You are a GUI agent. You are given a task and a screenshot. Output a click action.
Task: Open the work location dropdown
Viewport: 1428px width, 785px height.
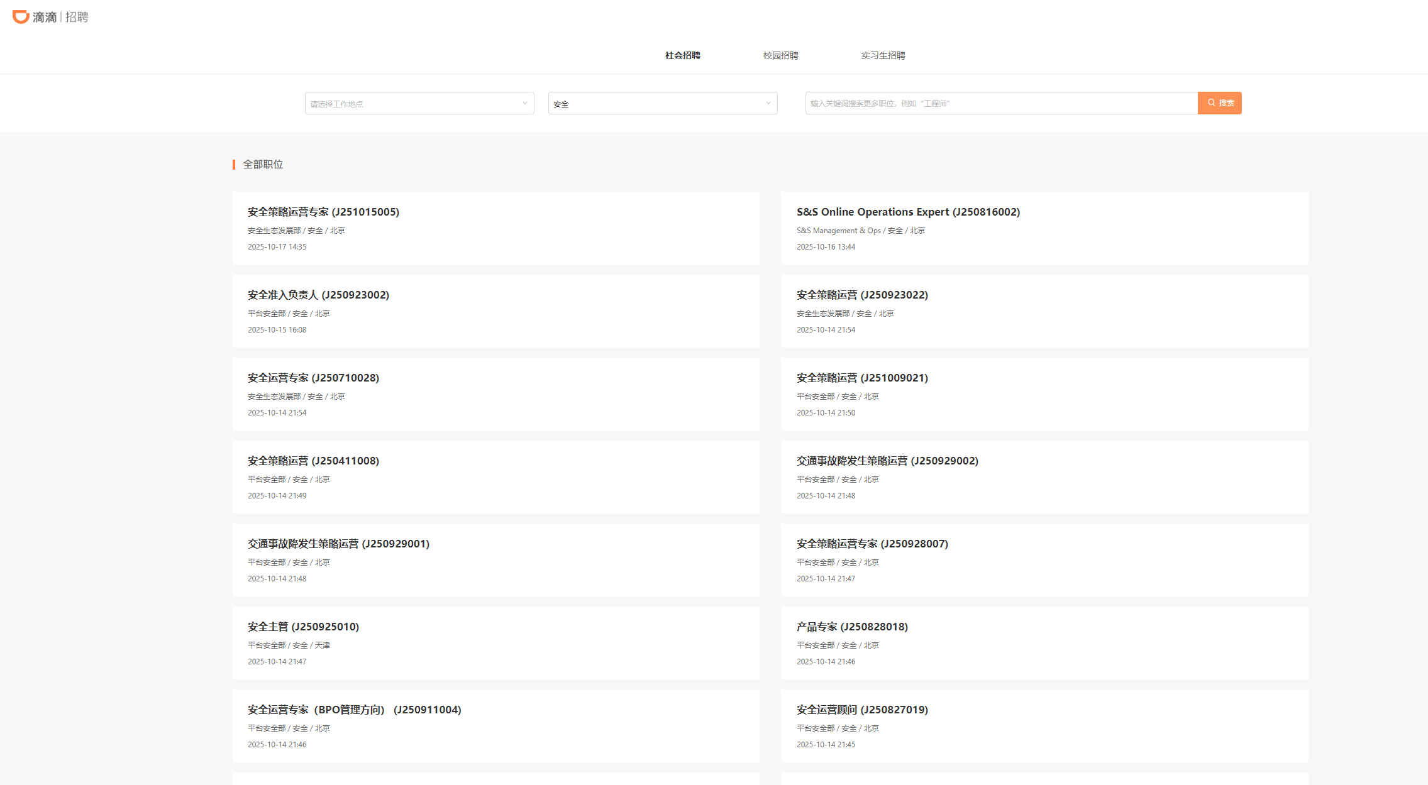[x=419, y=104]
